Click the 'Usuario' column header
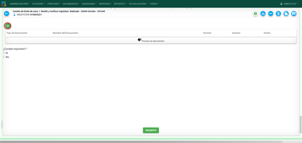Image resolution: width=302 pixels, height=143 pixels. point(236,33)
